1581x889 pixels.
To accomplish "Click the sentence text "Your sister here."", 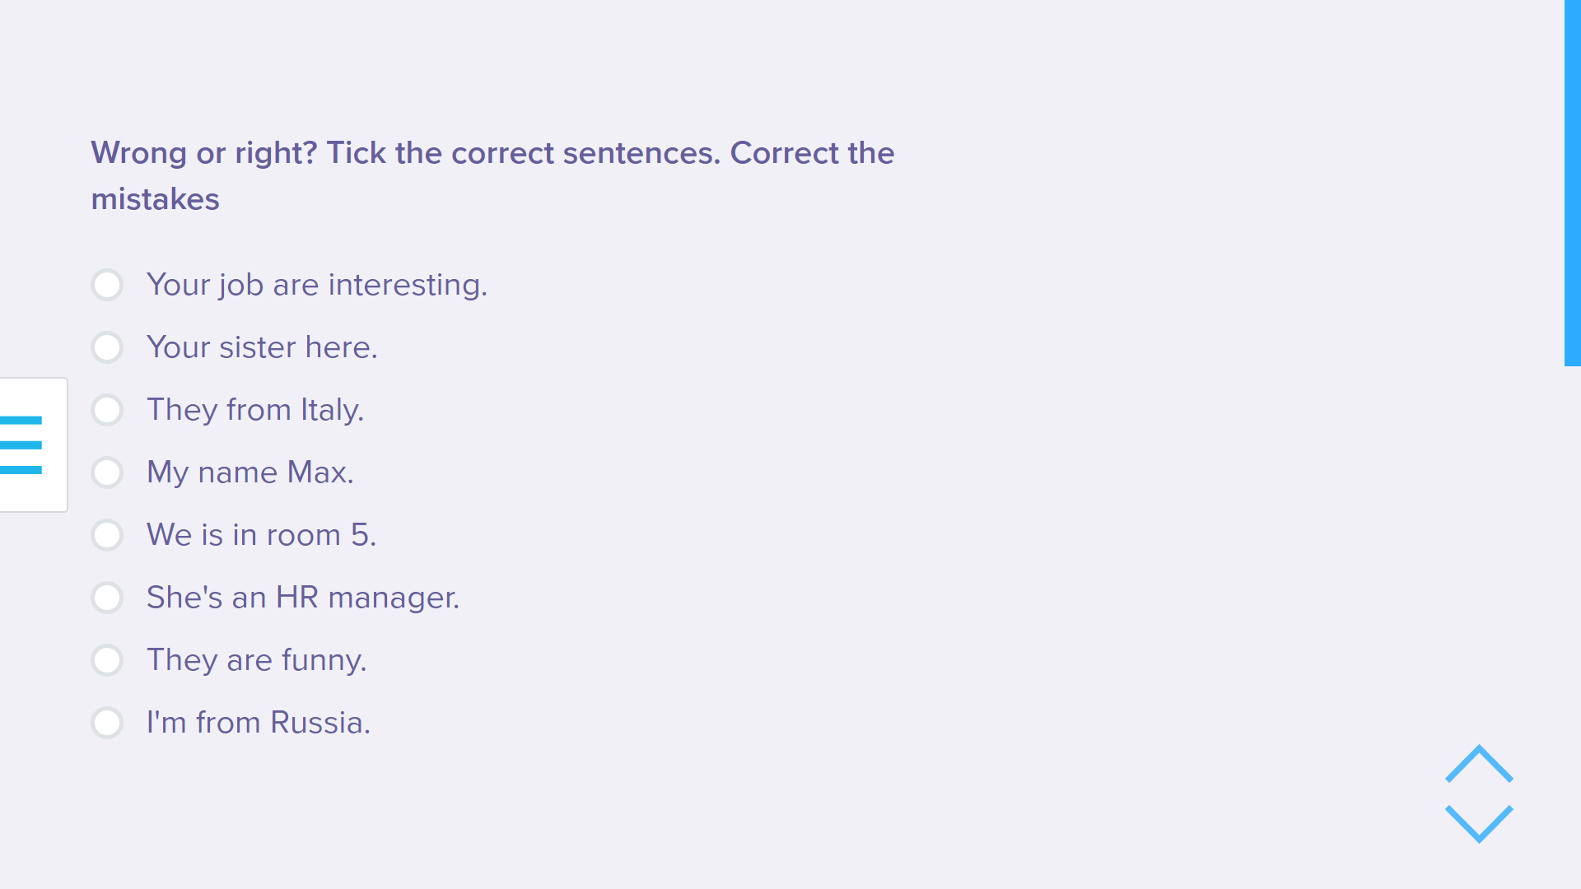I will [x=262, y=347].
